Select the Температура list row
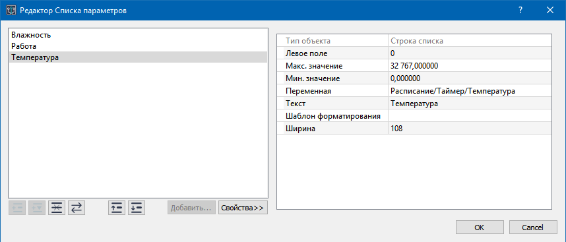Image resolution: width=566 pixels, height=242 pixels. click(x=139, y=57)
